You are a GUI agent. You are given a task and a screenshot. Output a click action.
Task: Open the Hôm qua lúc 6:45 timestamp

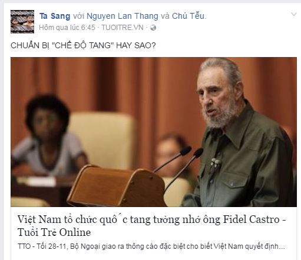67,28
